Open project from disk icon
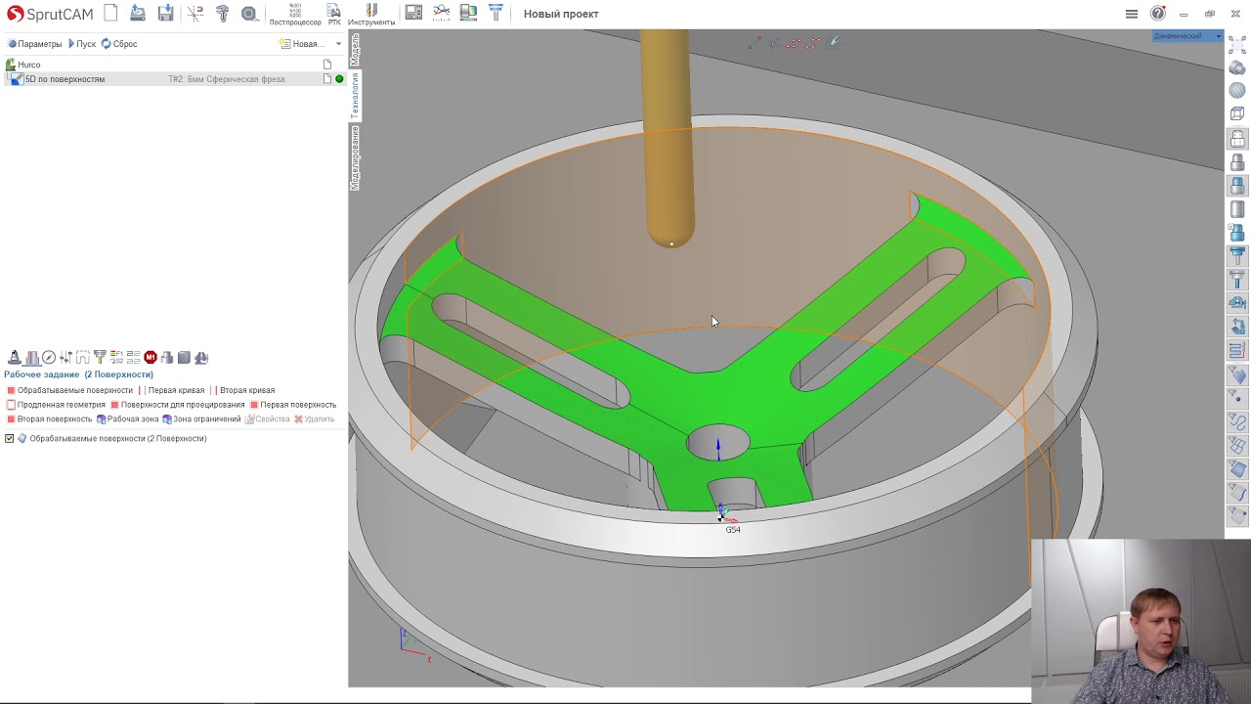The image size is (1251, 704). [138, 14]
